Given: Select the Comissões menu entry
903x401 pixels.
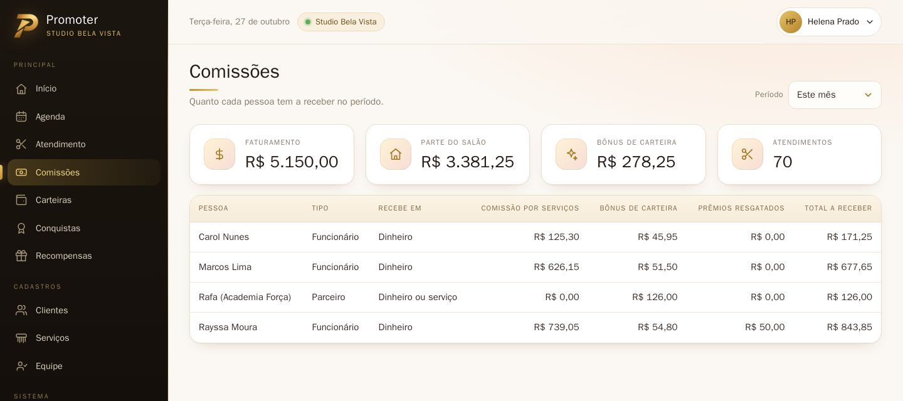Looking at the screenshot, I should click(x=84, y=172).
